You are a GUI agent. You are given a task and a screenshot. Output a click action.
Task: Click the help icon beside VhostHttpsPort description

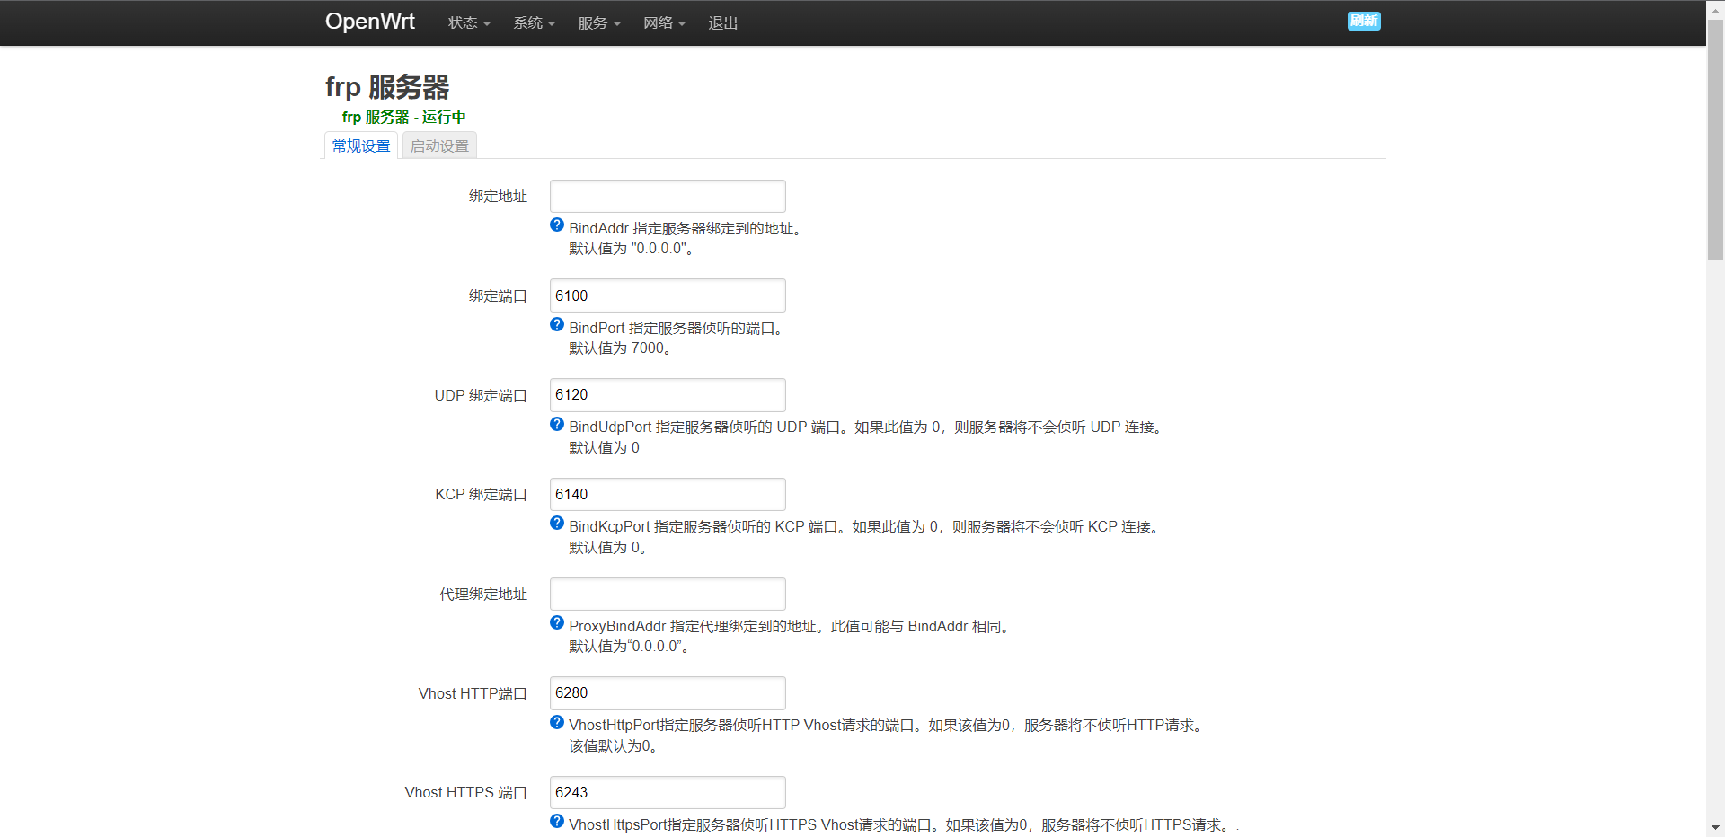tap(557, 822)
